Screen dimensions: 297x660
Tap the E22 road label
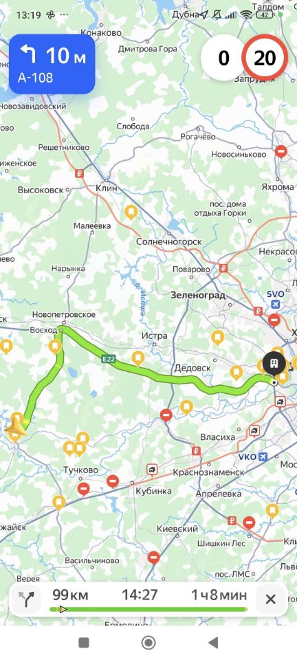109,359
